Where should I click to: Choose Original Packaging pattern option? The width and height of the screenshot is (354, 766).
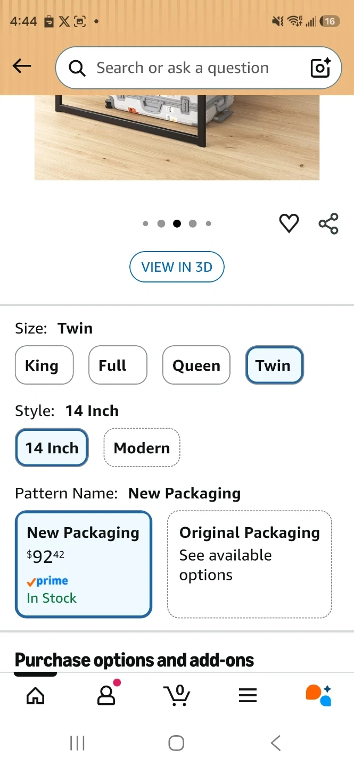pyautogui.click(x=250, y=564)
